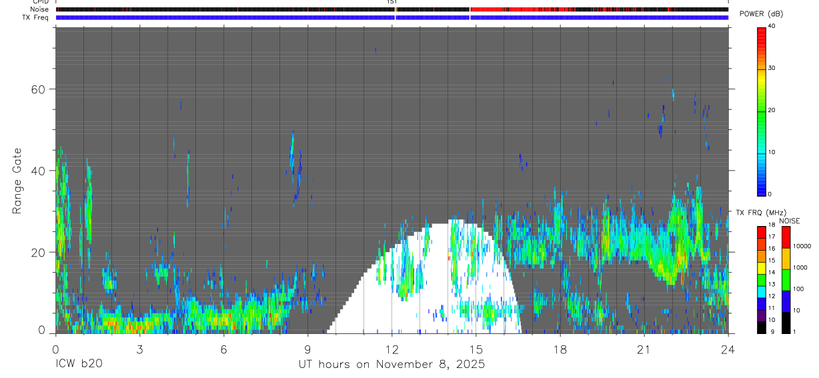
Task: Click the "30" tick on POWER colorbar
Action: pos(772,69)
